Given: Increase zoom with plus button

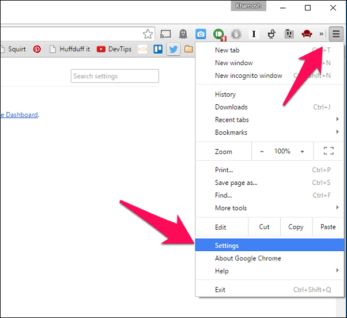Looking at the screenshot, I should click(x=302, y=152).
